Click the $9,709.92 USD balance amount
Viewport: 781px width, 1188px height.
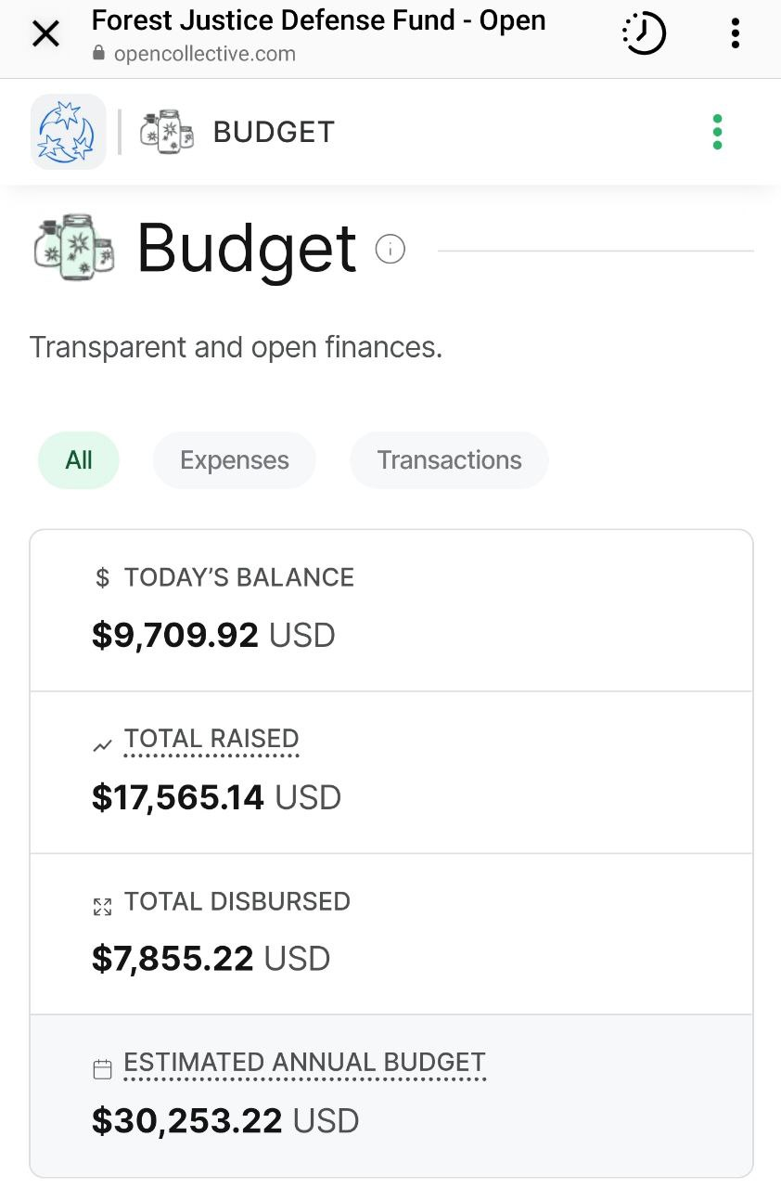click(213, 636)
